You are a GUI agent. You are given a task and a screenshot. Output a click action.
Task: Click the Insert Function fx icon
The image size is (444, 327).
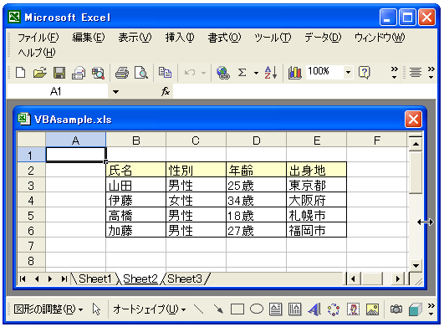point(166,91)
